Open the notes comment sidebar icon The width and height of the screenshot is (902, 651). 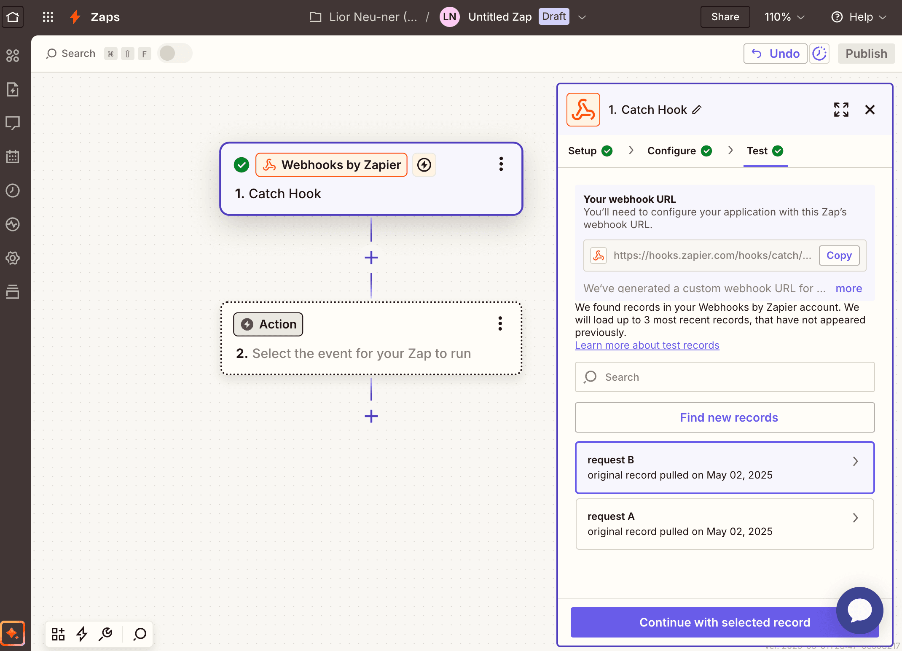(13, 123)
